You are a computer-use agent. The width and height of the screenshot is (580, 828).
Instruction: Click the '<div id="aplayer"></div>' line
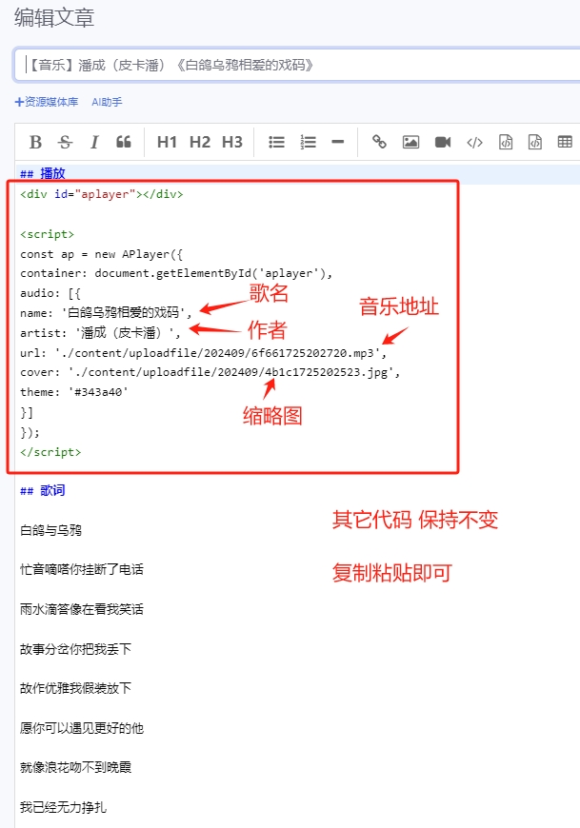click(101, 194)
